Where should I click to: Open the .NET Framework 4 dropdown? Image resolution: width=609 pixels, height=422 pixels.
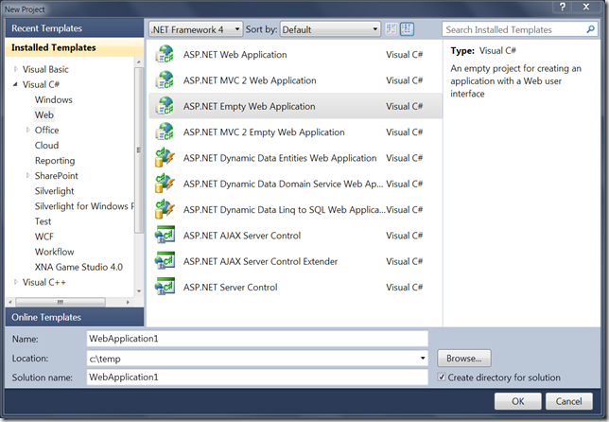196,29
